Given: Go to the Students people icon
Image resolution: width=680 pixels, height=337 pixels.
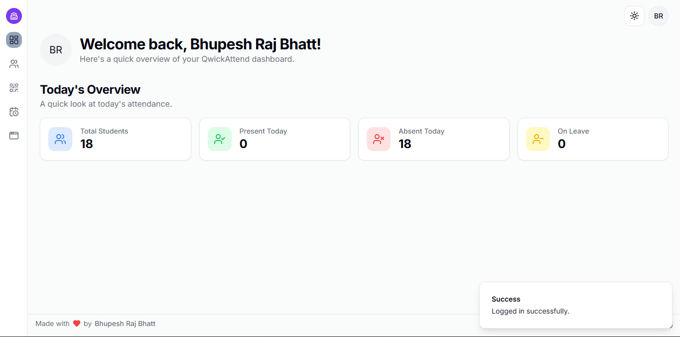Looking at the screenshot, I should point(14,64).
